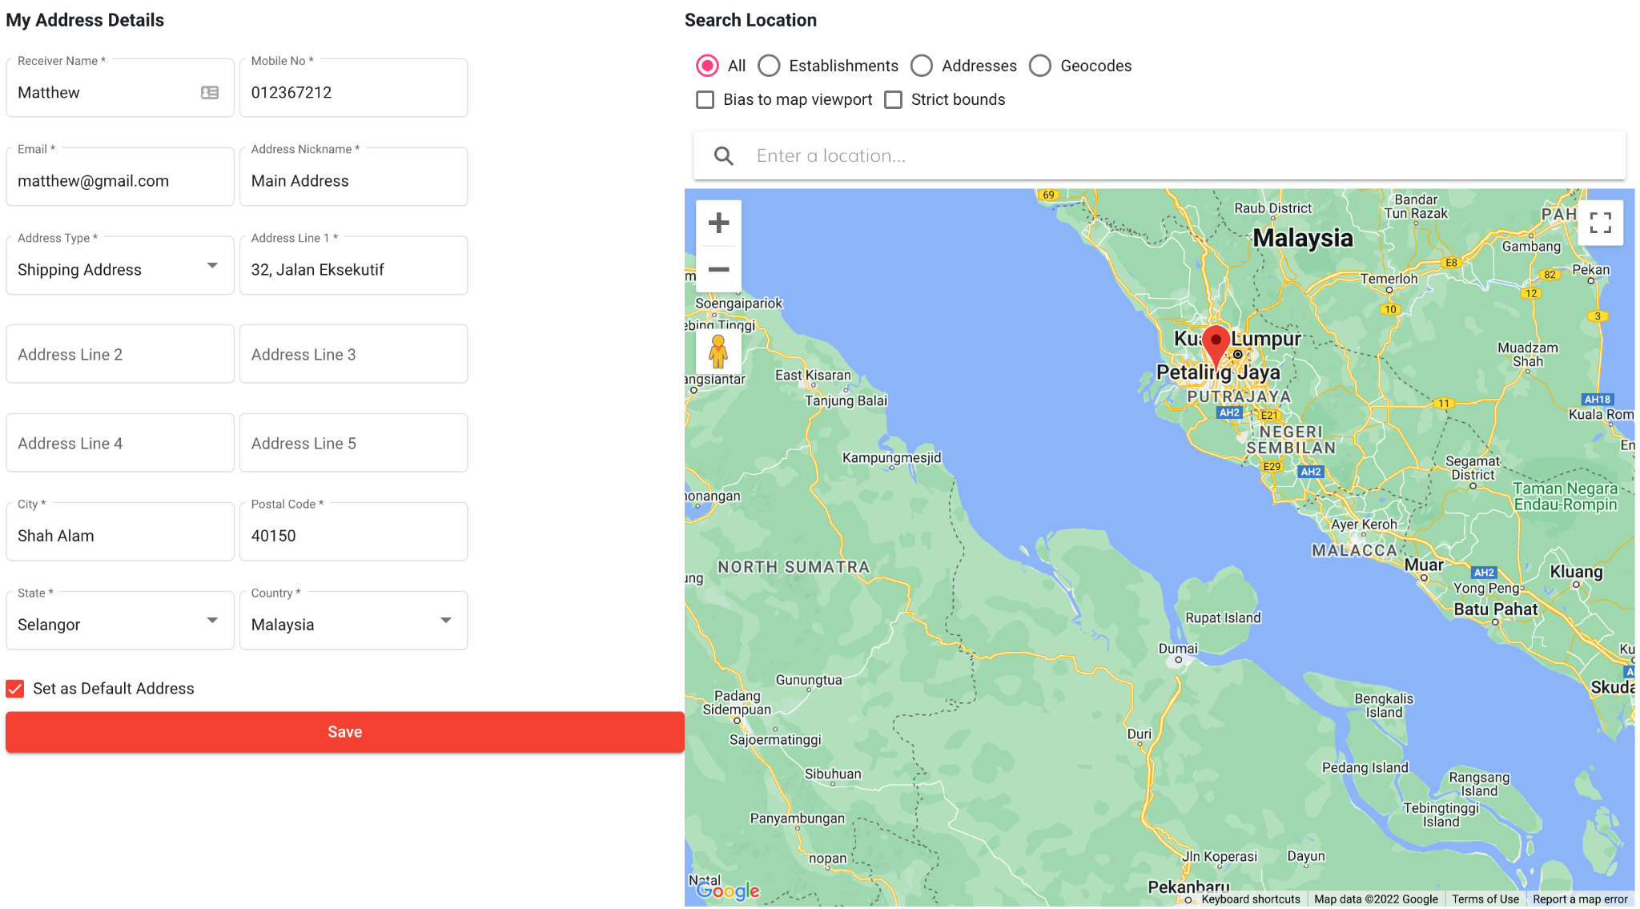Image resolution: width=1640 pixels, height=909 pixels.
Task: Zoom in on the map
Action: point(718,223)
